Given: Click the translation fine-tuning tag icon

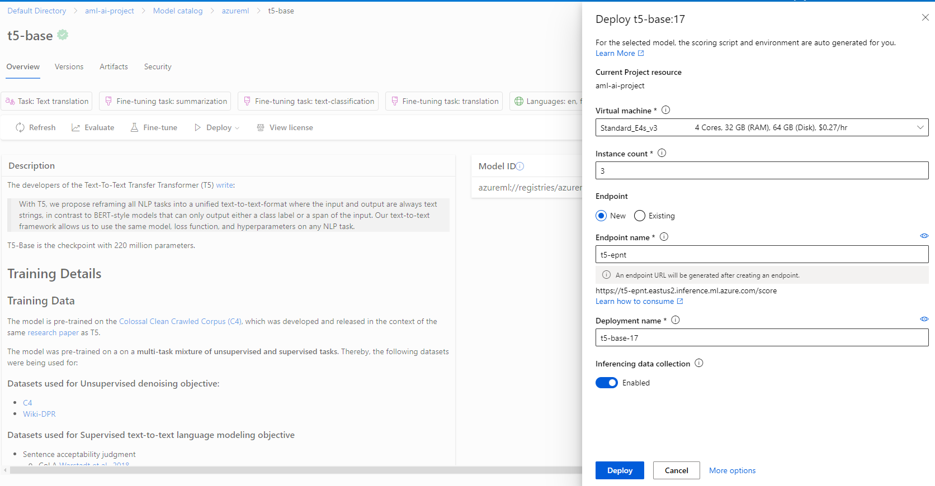Looking at the screenshot, I should [x=395, y=101].
